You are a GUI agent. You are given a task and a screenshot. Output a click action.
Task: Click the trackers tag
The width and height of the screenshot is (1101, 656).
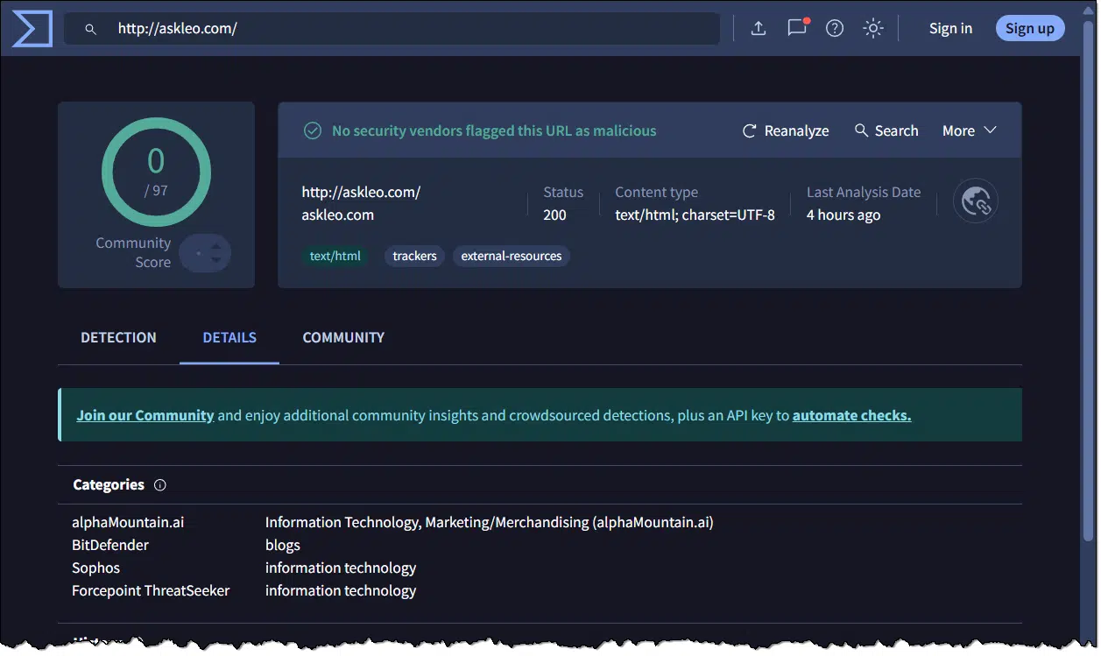[414, 257]
